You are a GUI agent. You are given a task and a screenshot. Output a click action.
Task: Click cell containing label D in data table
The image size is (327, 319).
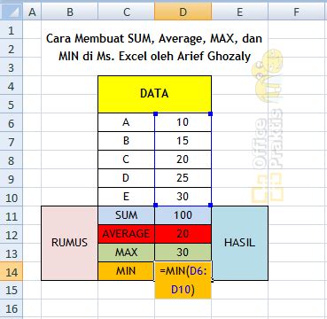[126, 178]
